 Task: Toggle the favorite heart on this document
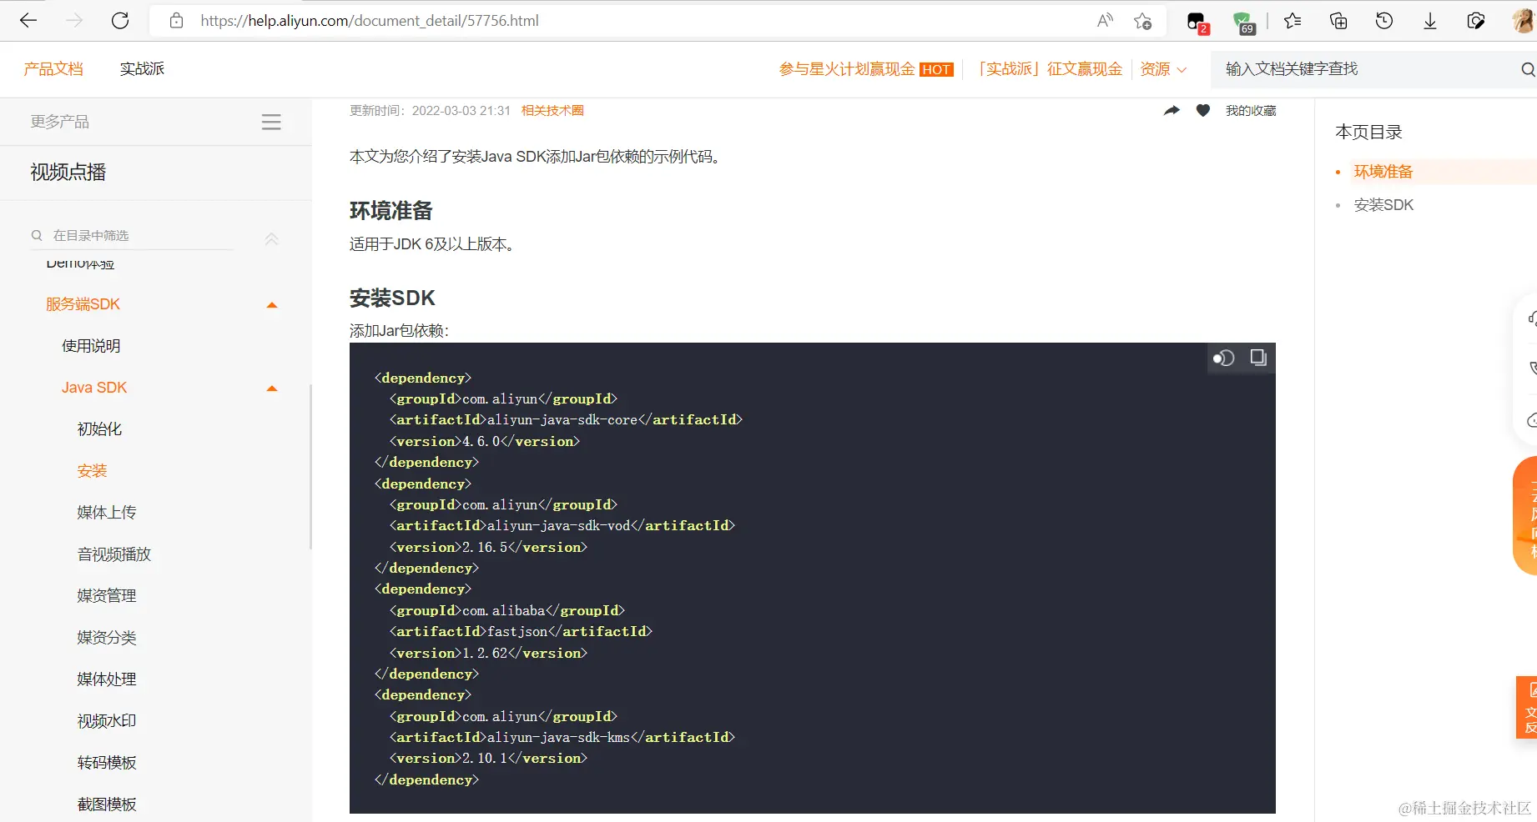tap(1202, 109)
